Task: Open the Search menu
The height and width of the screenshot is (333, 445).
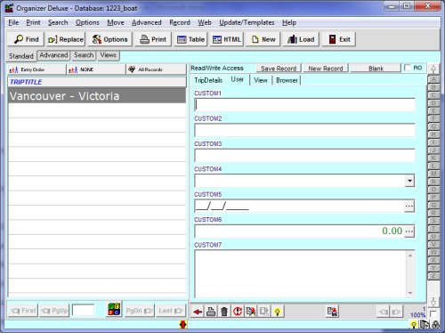Action: [x=58, y=22]
